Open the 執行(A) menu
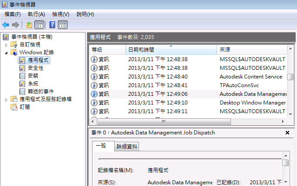The image size is (297, 186). tap(36, 14)
